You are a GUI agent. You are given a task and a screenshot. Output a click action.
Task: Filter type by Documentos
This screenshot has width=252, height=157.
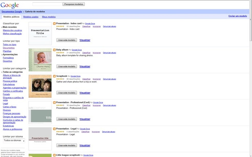pos(9,48)
